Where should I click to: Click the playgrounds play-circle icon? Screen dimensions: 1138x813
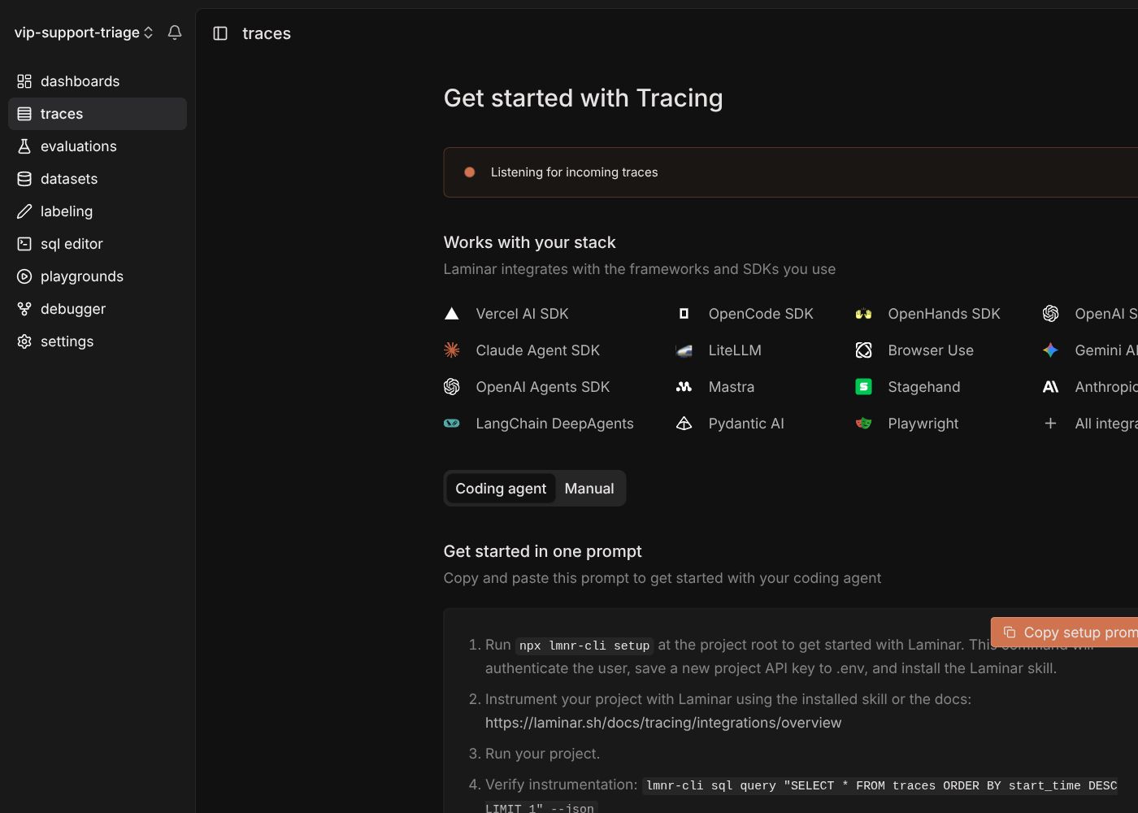coord(24,276)
